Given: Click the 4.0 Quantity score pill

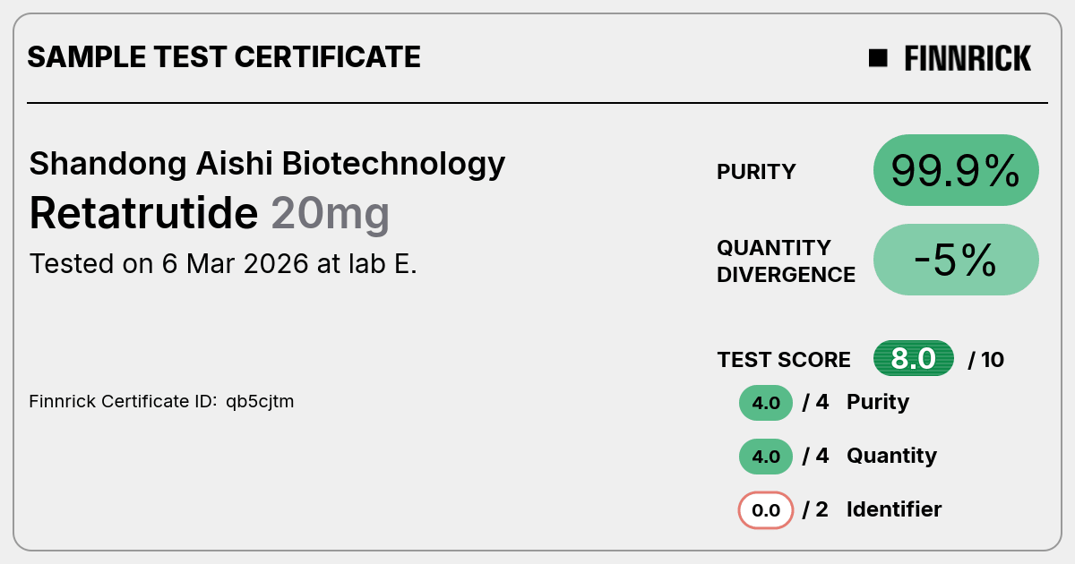Looking at the screenshot, I should coord(766,457).
